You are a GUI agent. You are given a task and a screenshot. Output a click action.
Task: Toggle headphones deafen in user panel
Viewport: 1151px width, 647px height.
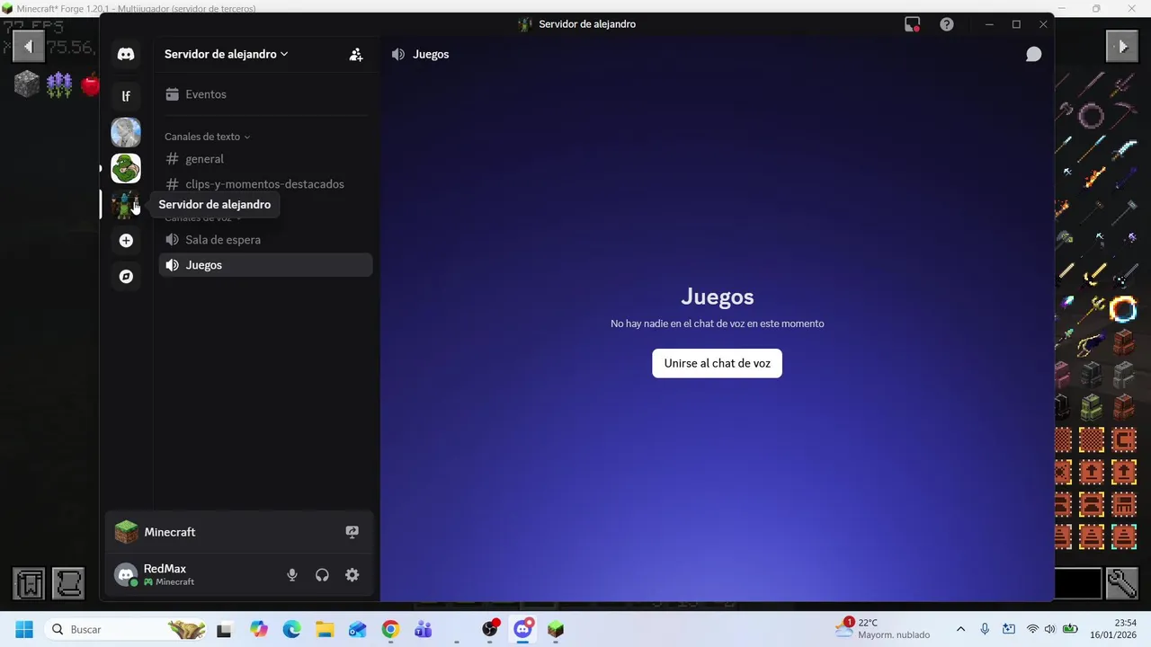pos(322,575)
